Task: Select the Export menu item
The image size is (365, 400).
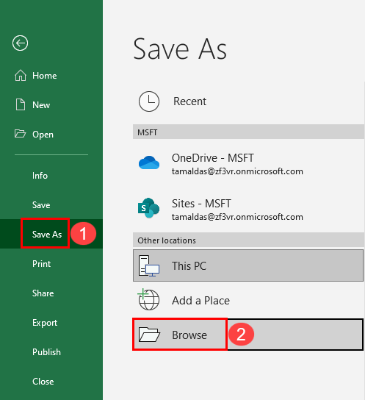Action: [45, 323]
